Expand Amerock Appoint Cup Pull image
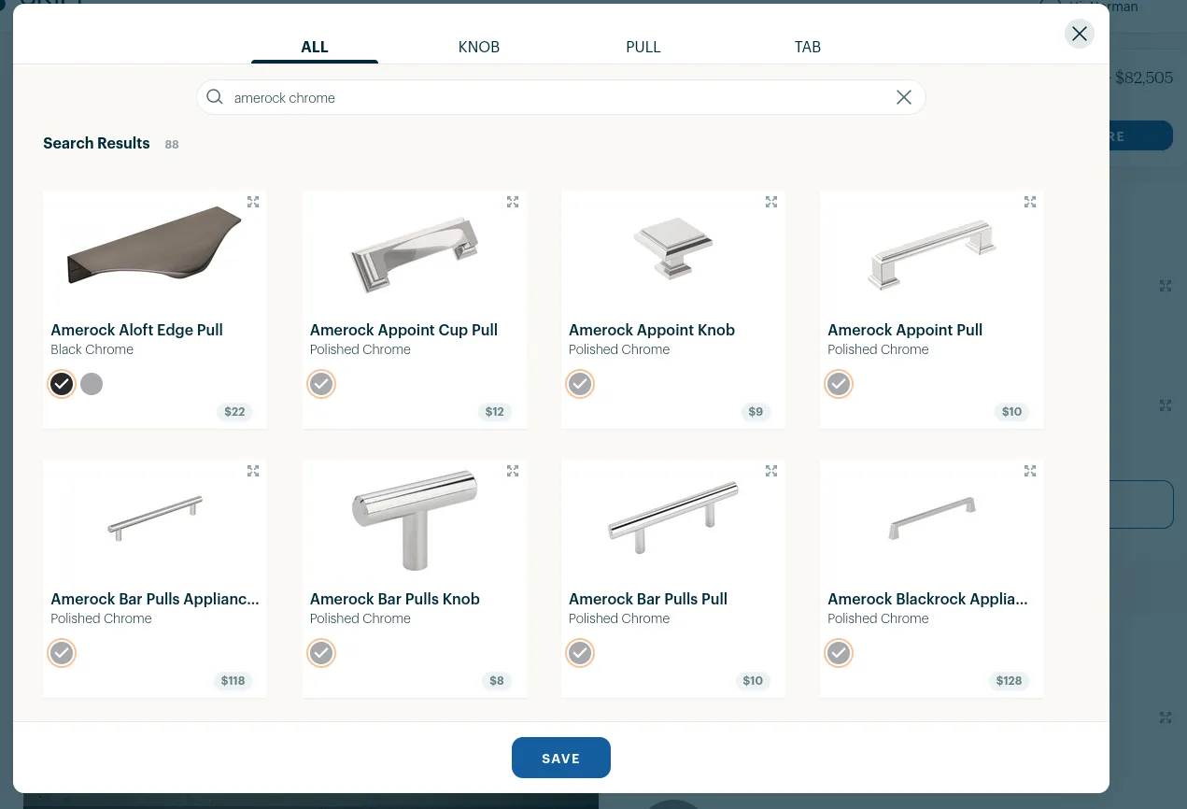The width and height of the screenshot is (1187, 809). coord(513,202)
